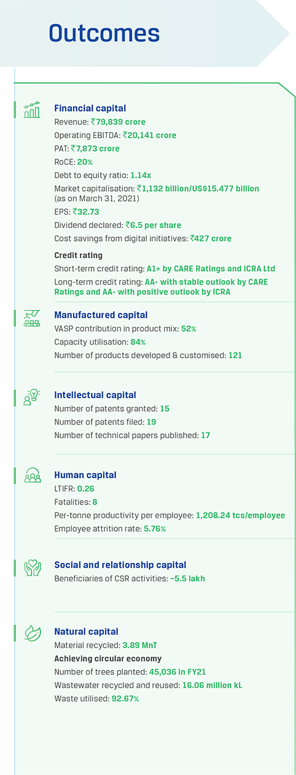The image size is (296, 775).
Task: Click the Capacity utilisation 84% figure
Action: [138, 342]
